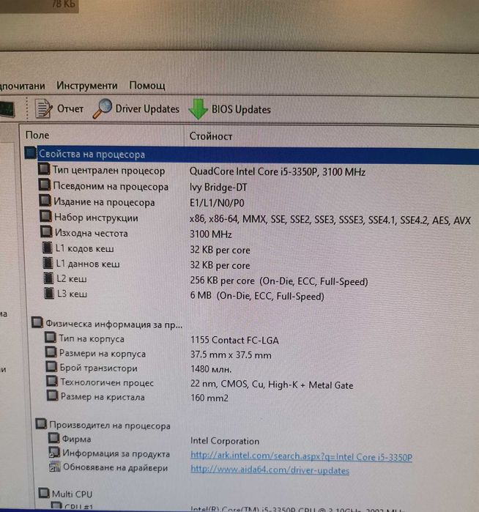Select 32 KB per core of L1 даннов кеш
Image resolution: width=479 pixels, height=512 pixels.
point(220,265)
